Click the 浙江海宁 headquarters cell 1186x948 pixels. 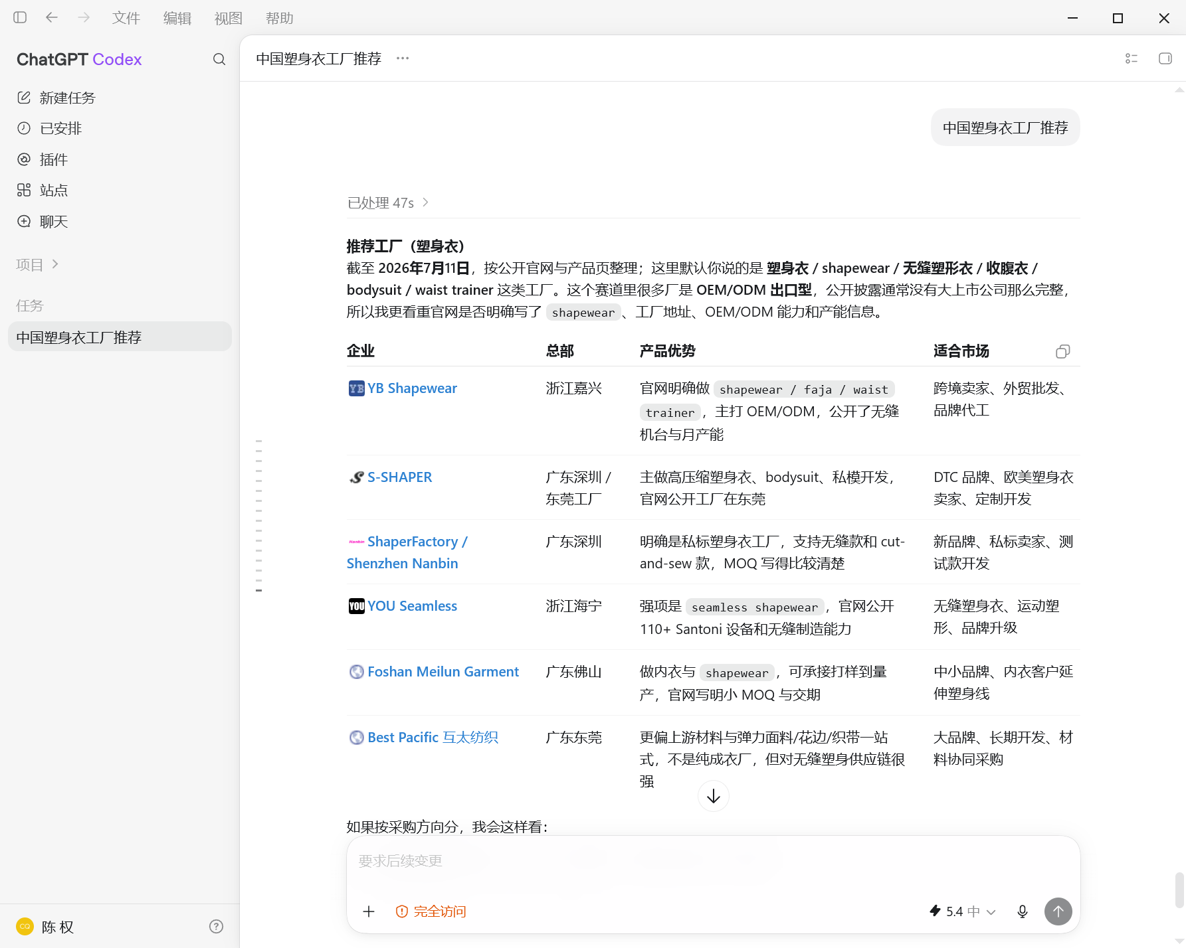tap(574, 606)
